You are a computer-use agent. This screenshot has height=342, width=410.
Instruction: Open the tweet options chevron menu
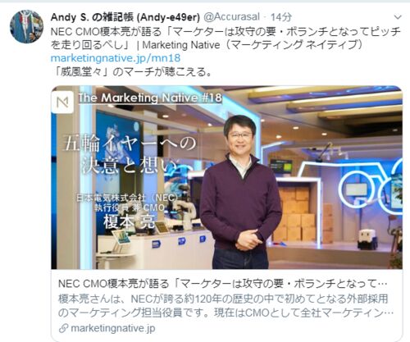click(x=398, y=17)
